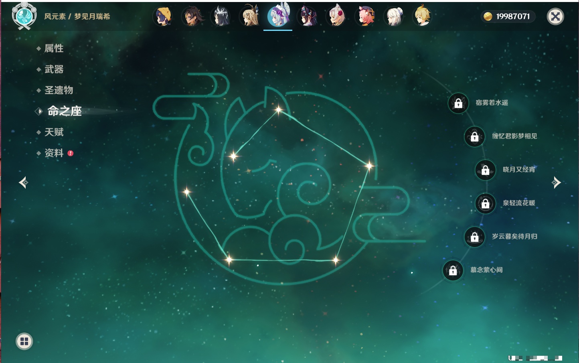Screen dimensions: 579x363
Task: Click the Anemo element emblem icon
Action: (24, 15)
